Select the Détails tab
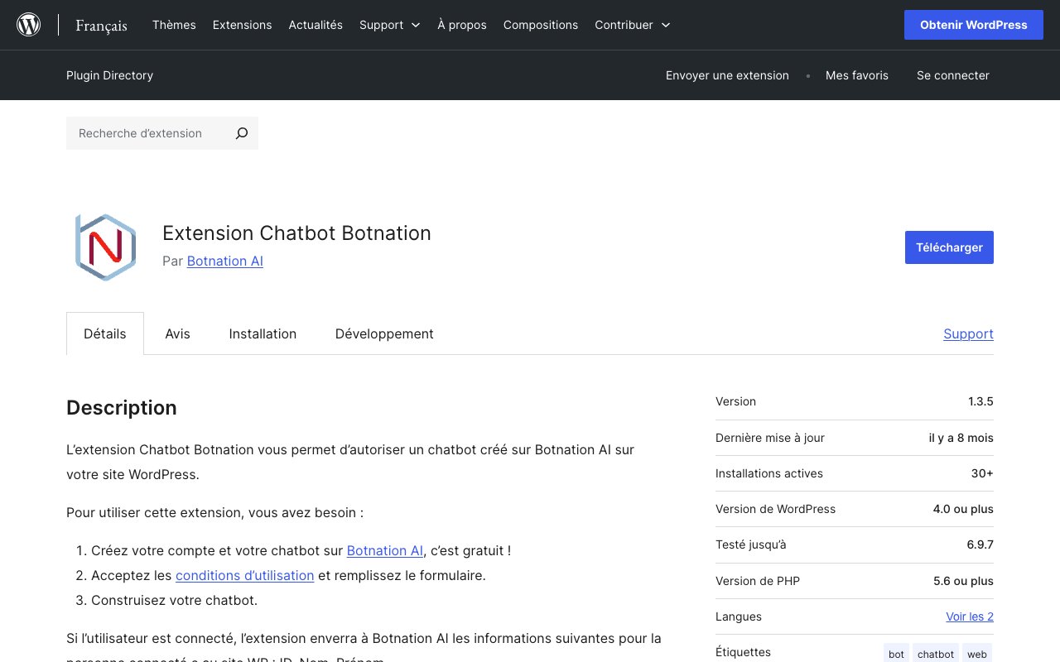Screen dimensions: 1060x662 coord(105,333)
